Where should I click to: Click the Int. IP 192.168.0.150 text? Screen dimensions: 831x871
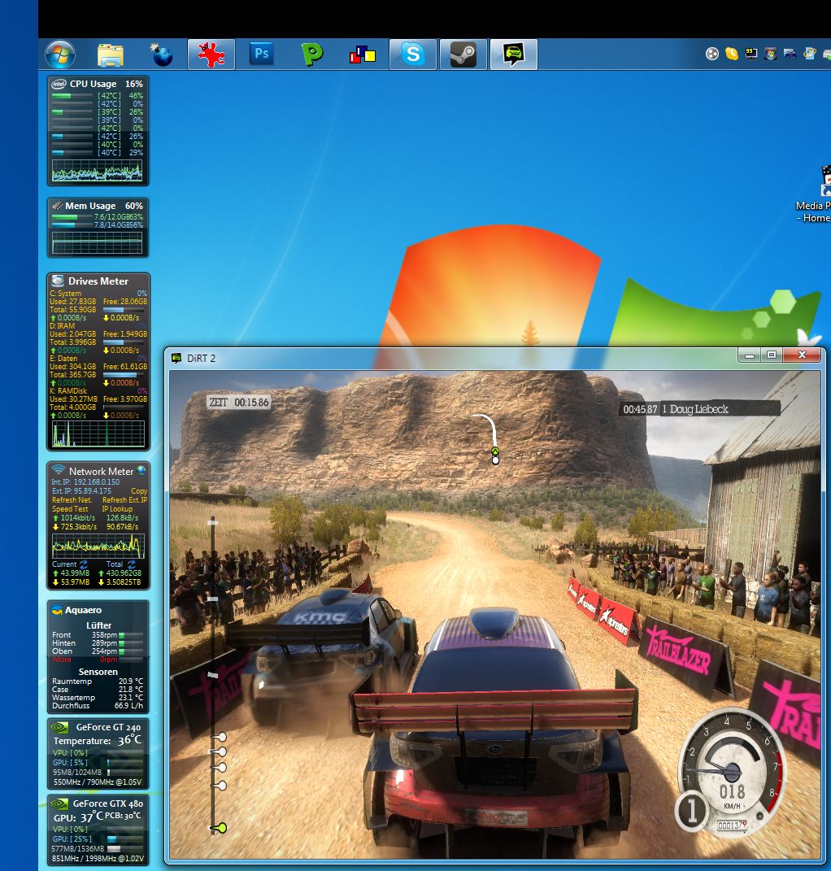[x=85, y=482]
